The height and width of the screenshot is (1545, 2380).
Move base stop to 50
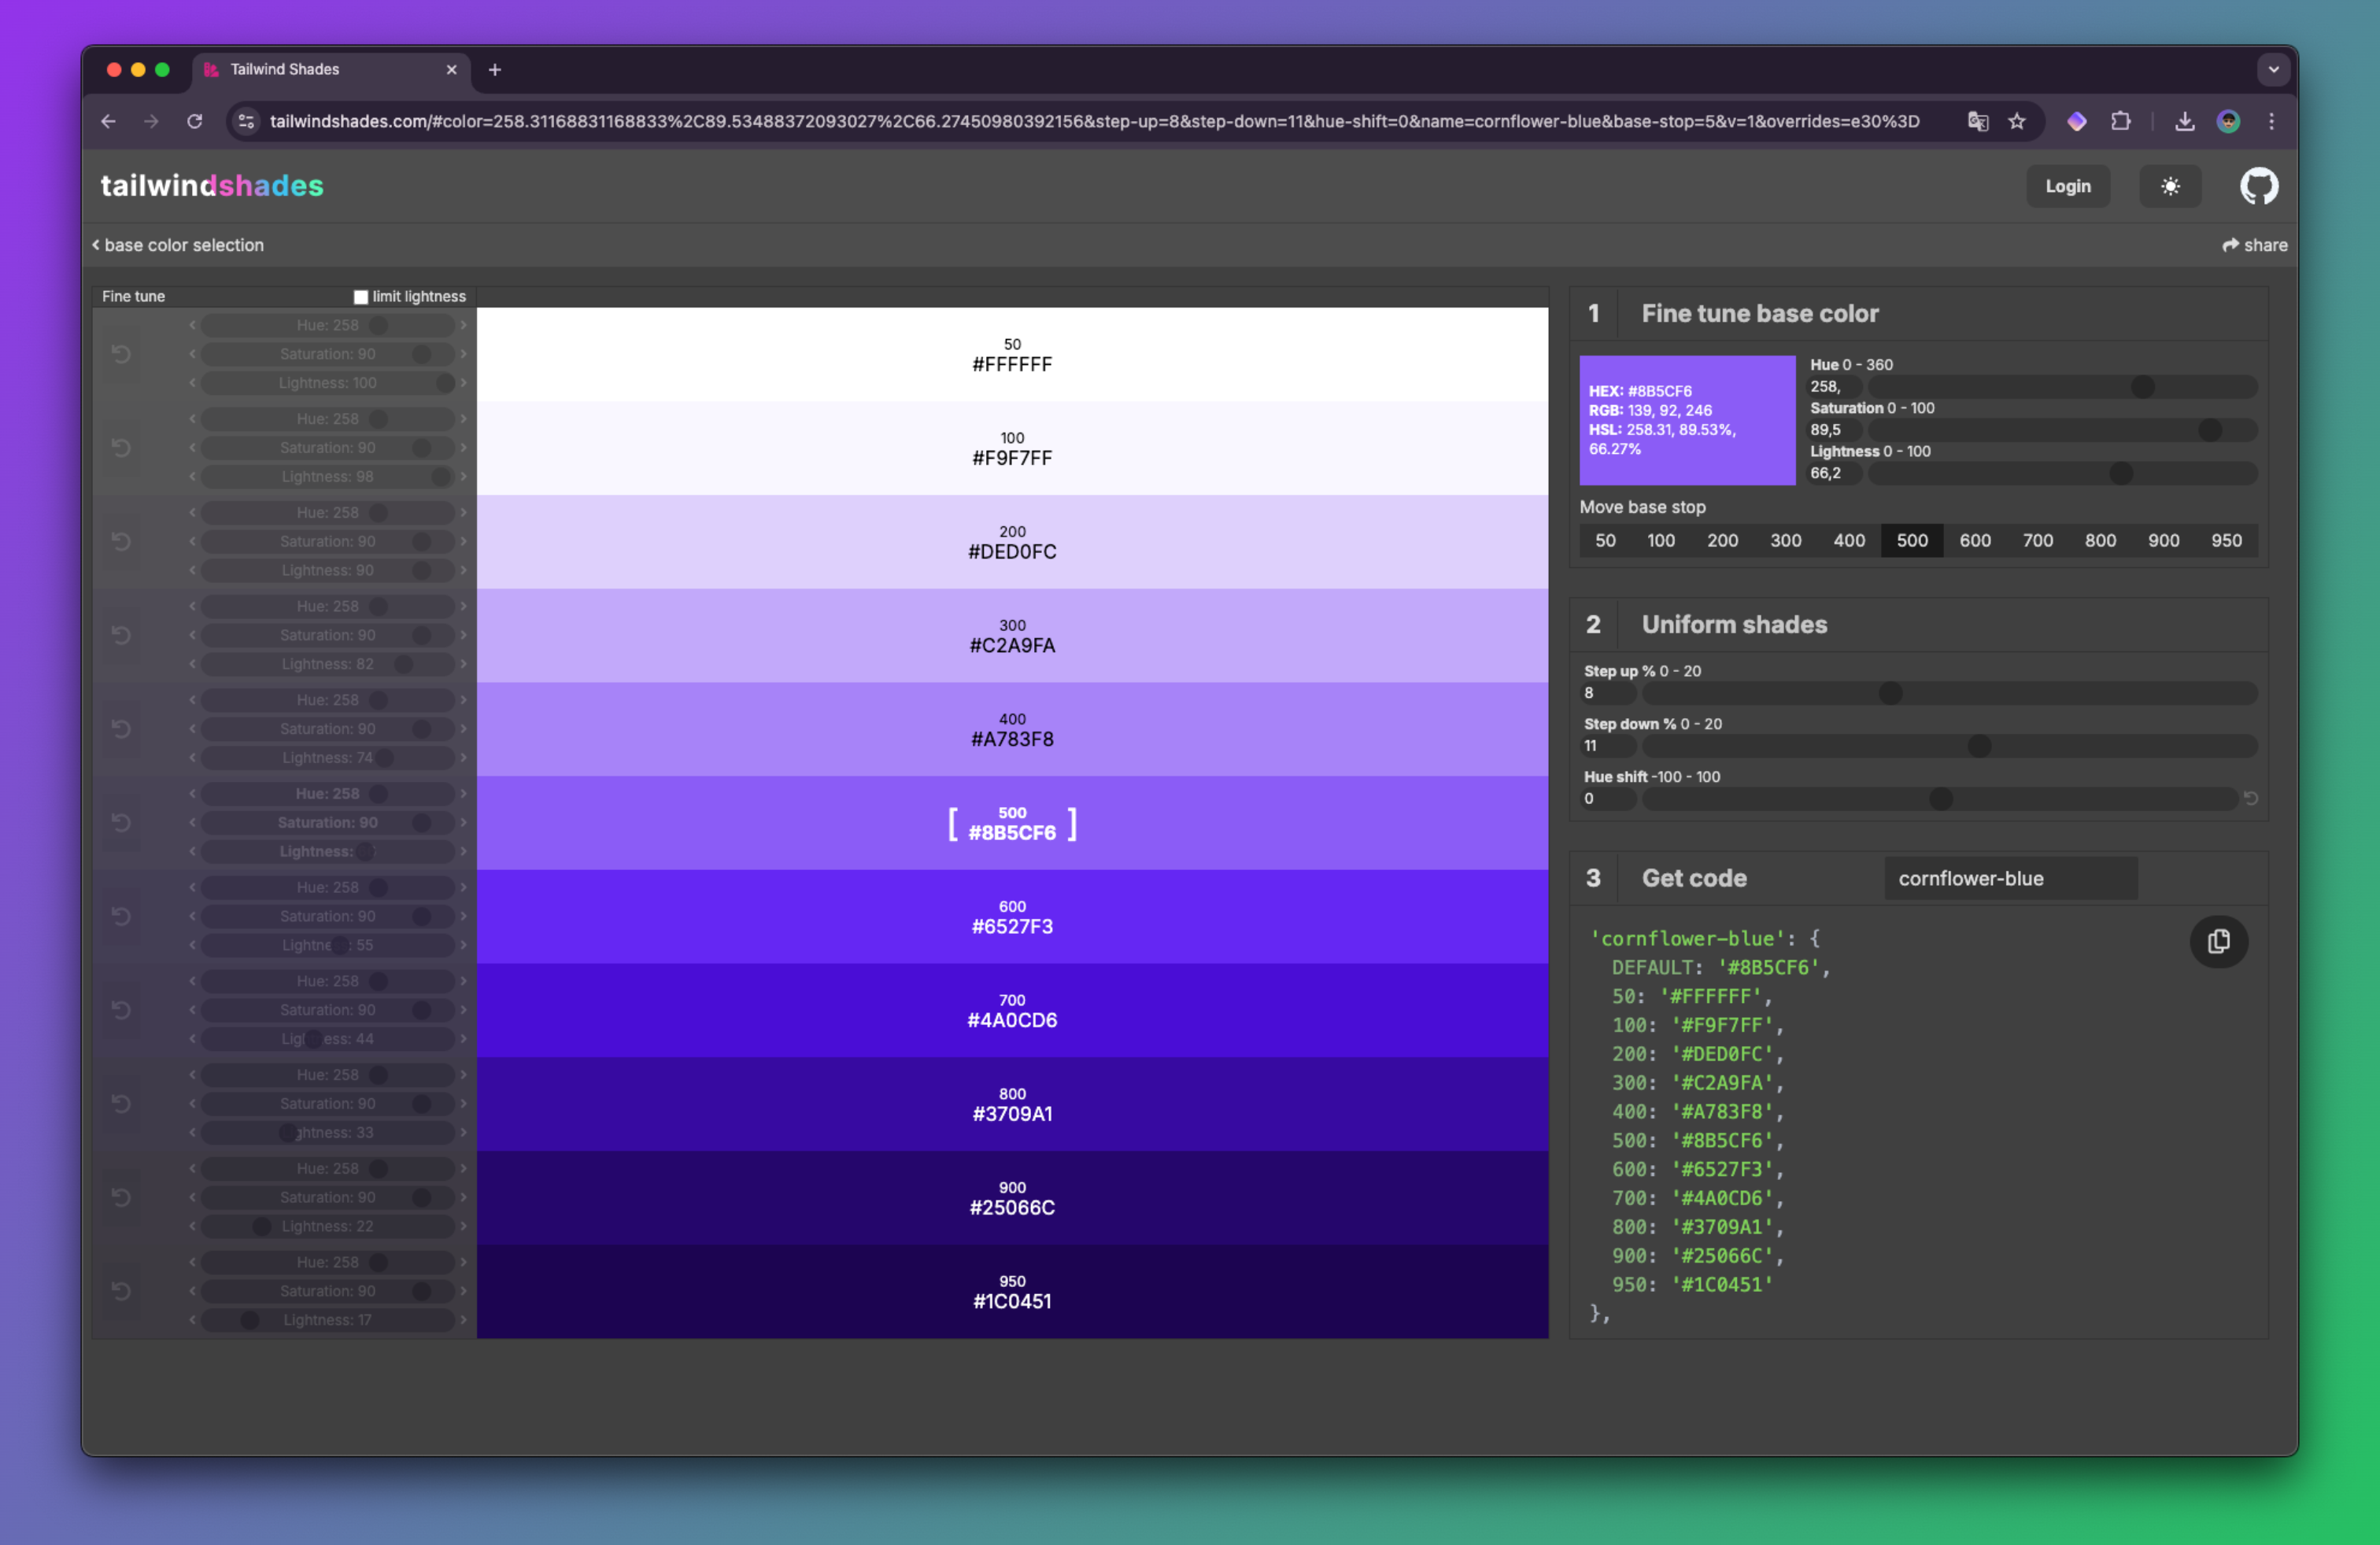click(1605, 540)
